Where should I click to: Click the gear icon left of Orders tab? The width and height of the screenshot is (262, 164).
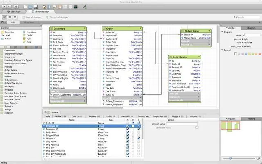click(x=45, y=112)
